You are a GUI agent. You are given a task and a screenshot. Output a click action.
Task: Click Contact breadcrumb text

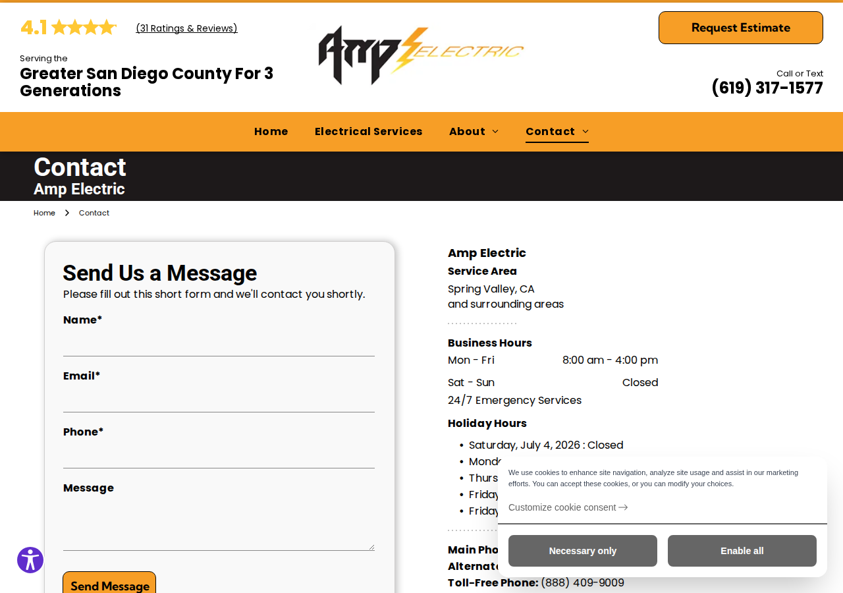94,213
